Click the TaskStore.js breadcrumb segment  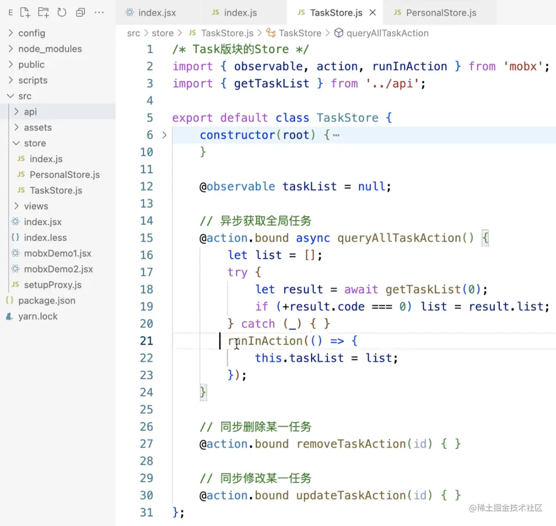221,33
